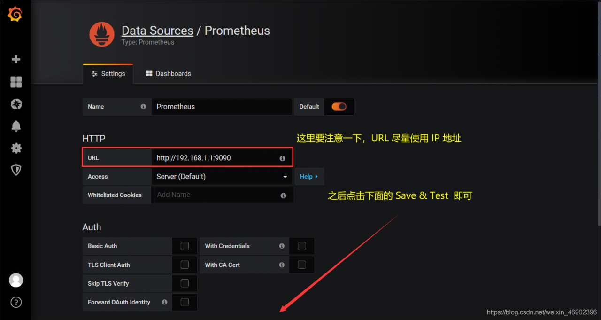Enable the Basic Auth checkbox

pyautogui.click(x=185, y=246)
